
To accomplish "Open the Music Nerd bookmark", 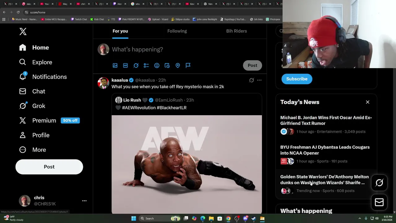I will pyautogui.click(x=24, y=19).
